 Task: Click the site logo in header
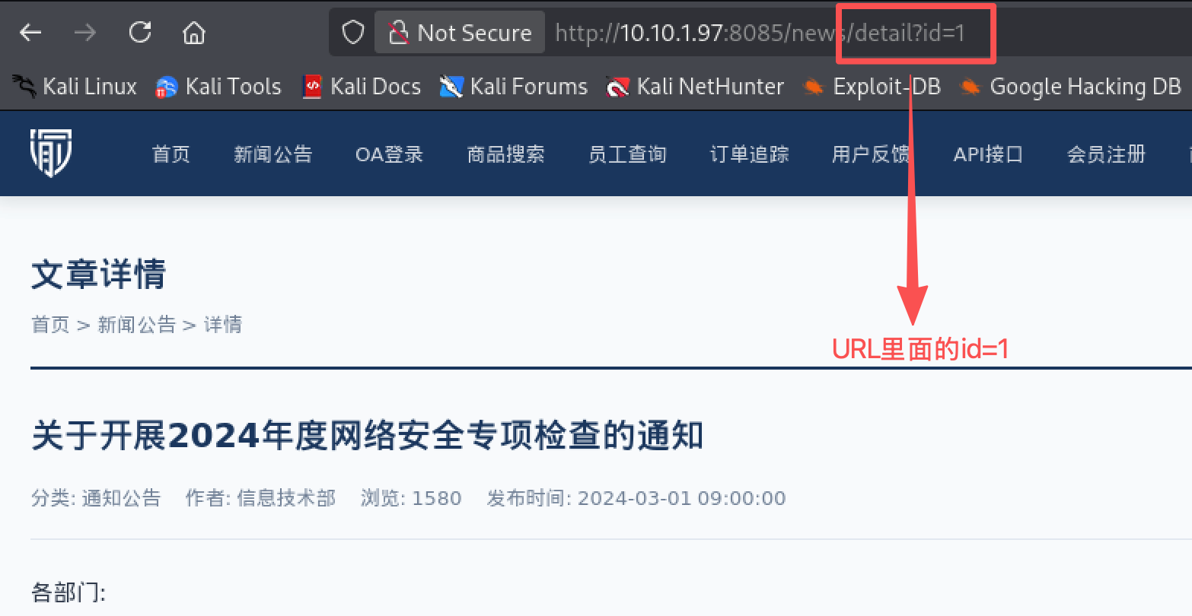pyautogui.click(x=51, y=153)
